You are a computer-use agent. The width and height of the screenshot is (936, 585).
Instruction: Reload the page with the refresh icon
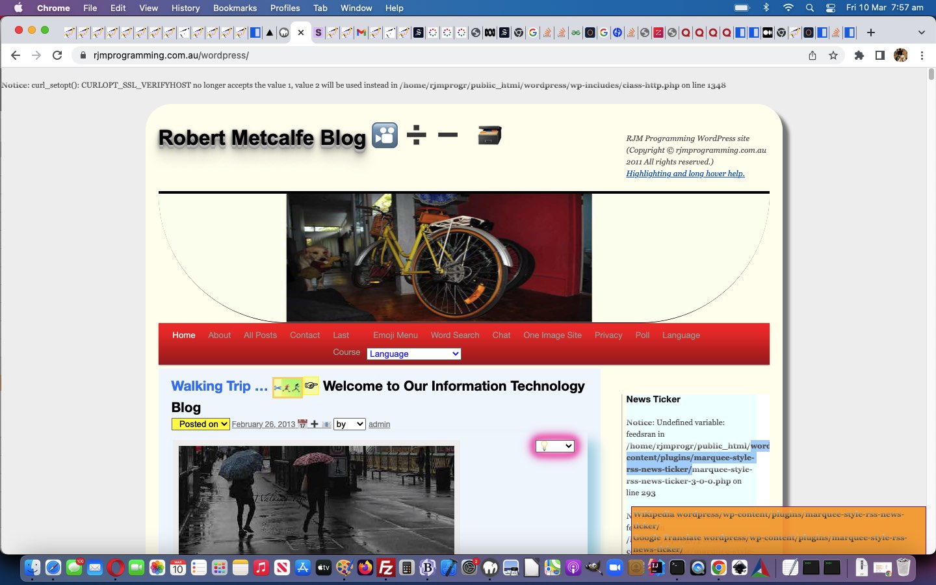57,55
